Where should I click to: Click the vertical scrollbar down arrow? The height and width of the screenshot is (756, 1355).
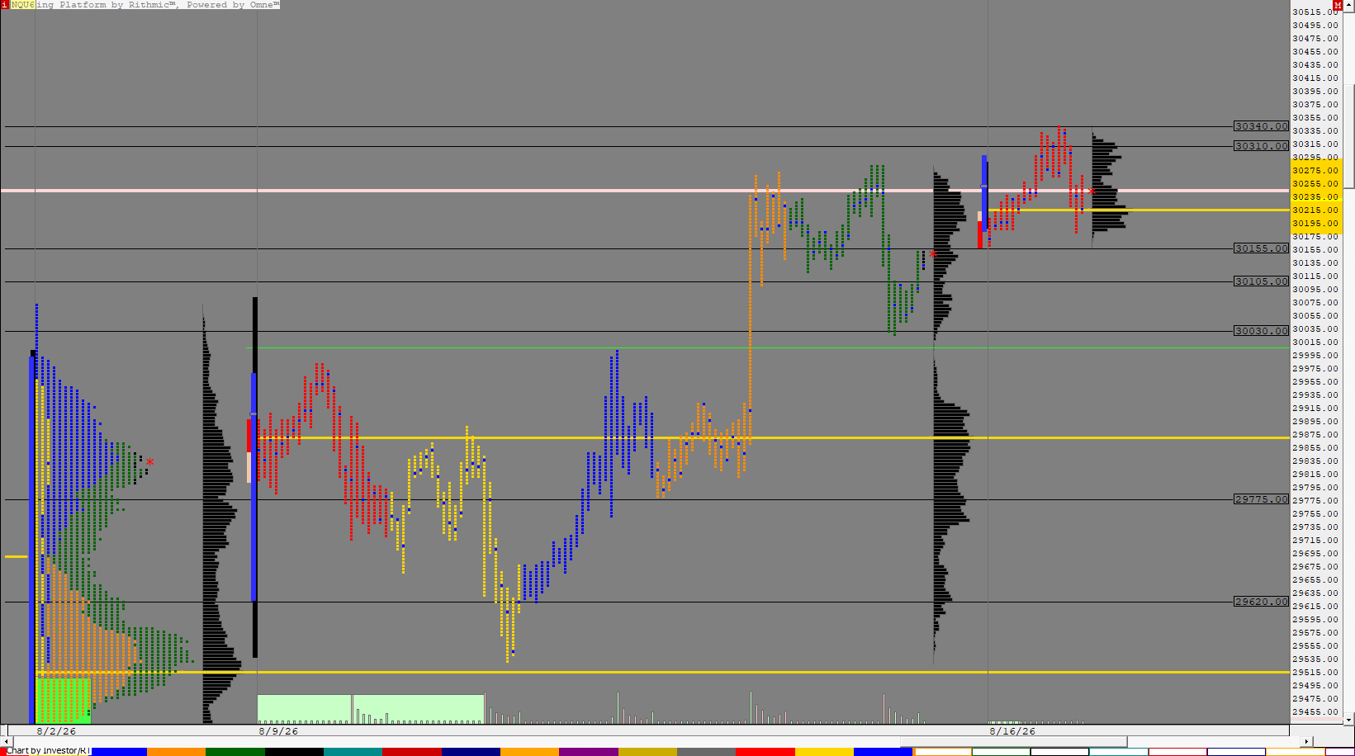pyautogui.click(x=1349, y=721)
